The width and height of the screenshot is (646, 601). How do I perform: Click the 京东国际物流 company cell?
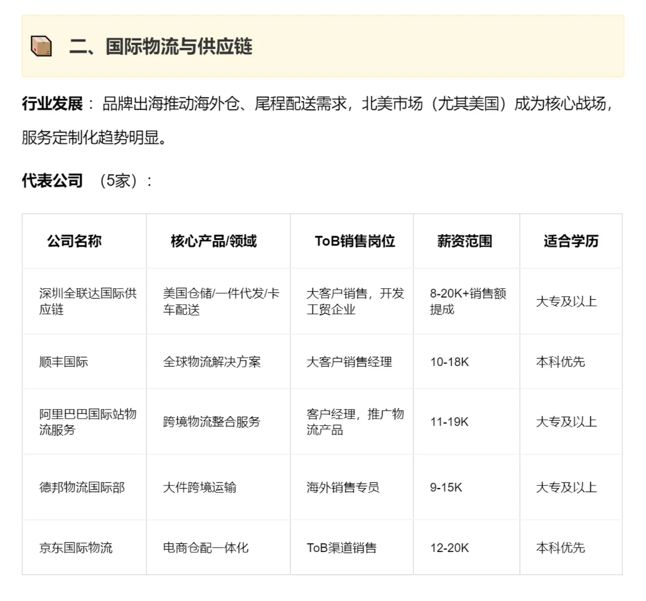77,548
